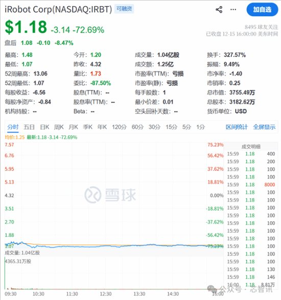Select the 30分 interval tab
Image resolution: width=281 pixels, height=300 pixels.
tap(154, 127)
